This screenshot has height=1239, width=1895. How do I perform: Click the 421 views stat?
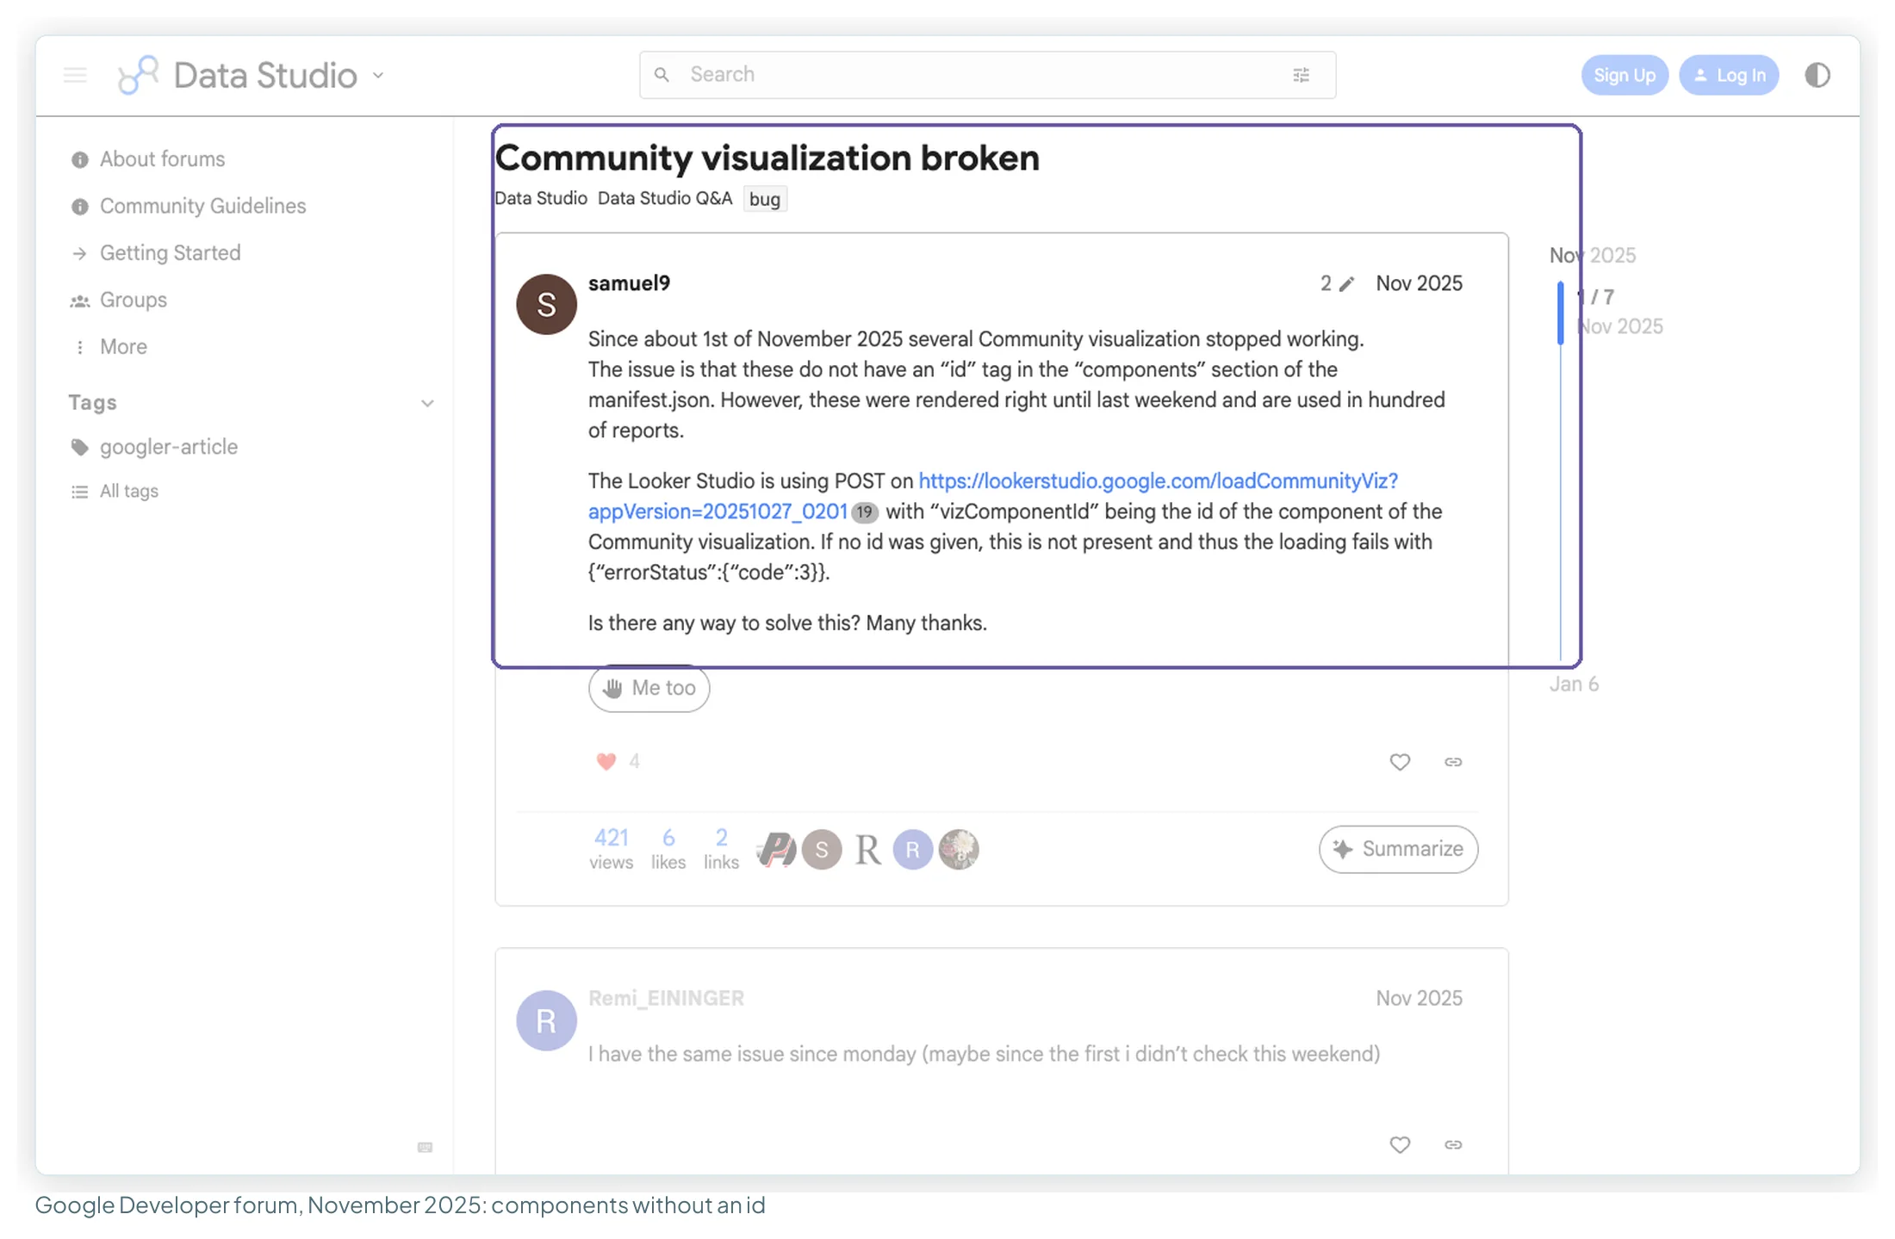[x=612, y=849]
